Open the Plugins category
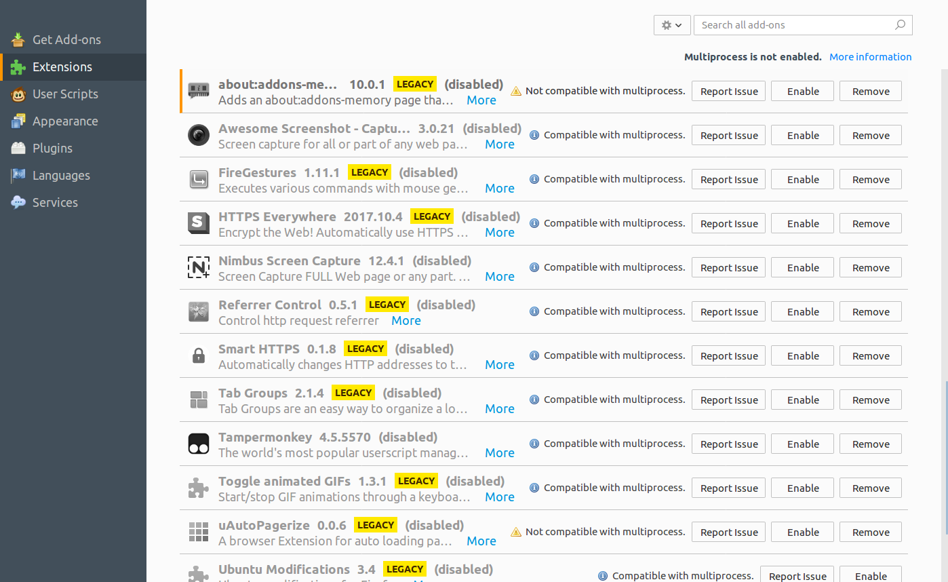The image size is (948, 582). [x=73, y=148]
